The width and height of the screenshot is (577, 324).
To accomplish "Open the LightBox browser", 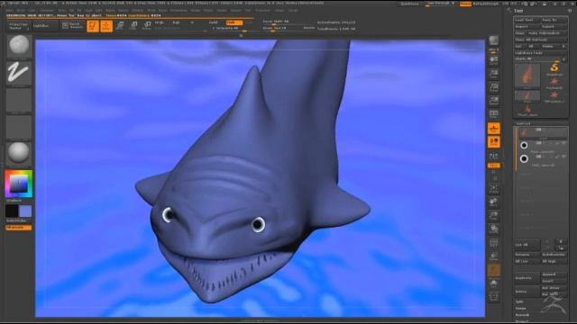I will point(45,26).
